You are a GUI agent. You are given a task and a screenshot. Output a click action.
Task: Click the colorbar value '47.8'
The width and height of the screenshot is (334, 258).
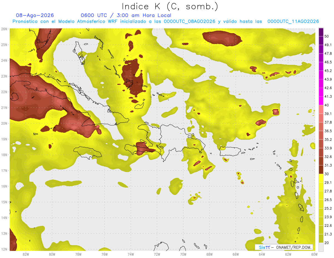tap(328, 53)
